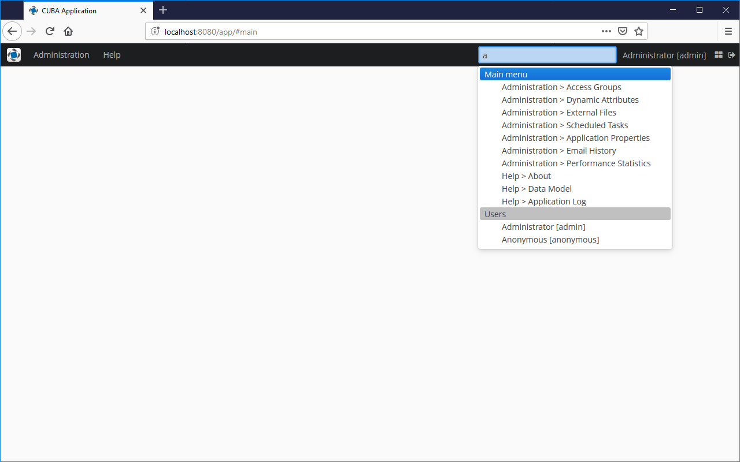The height and width of the screenshot is (462, 740).
Task: Open a new tab with the plus button
Action: (163, 10)
